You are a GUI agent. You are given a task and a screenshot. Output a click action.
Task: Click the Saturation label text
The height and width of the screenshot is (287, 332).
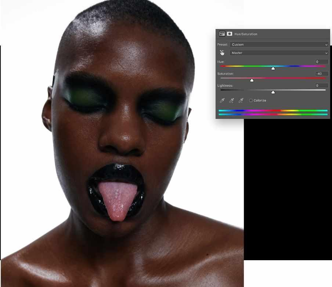click(x=225, y=74)
